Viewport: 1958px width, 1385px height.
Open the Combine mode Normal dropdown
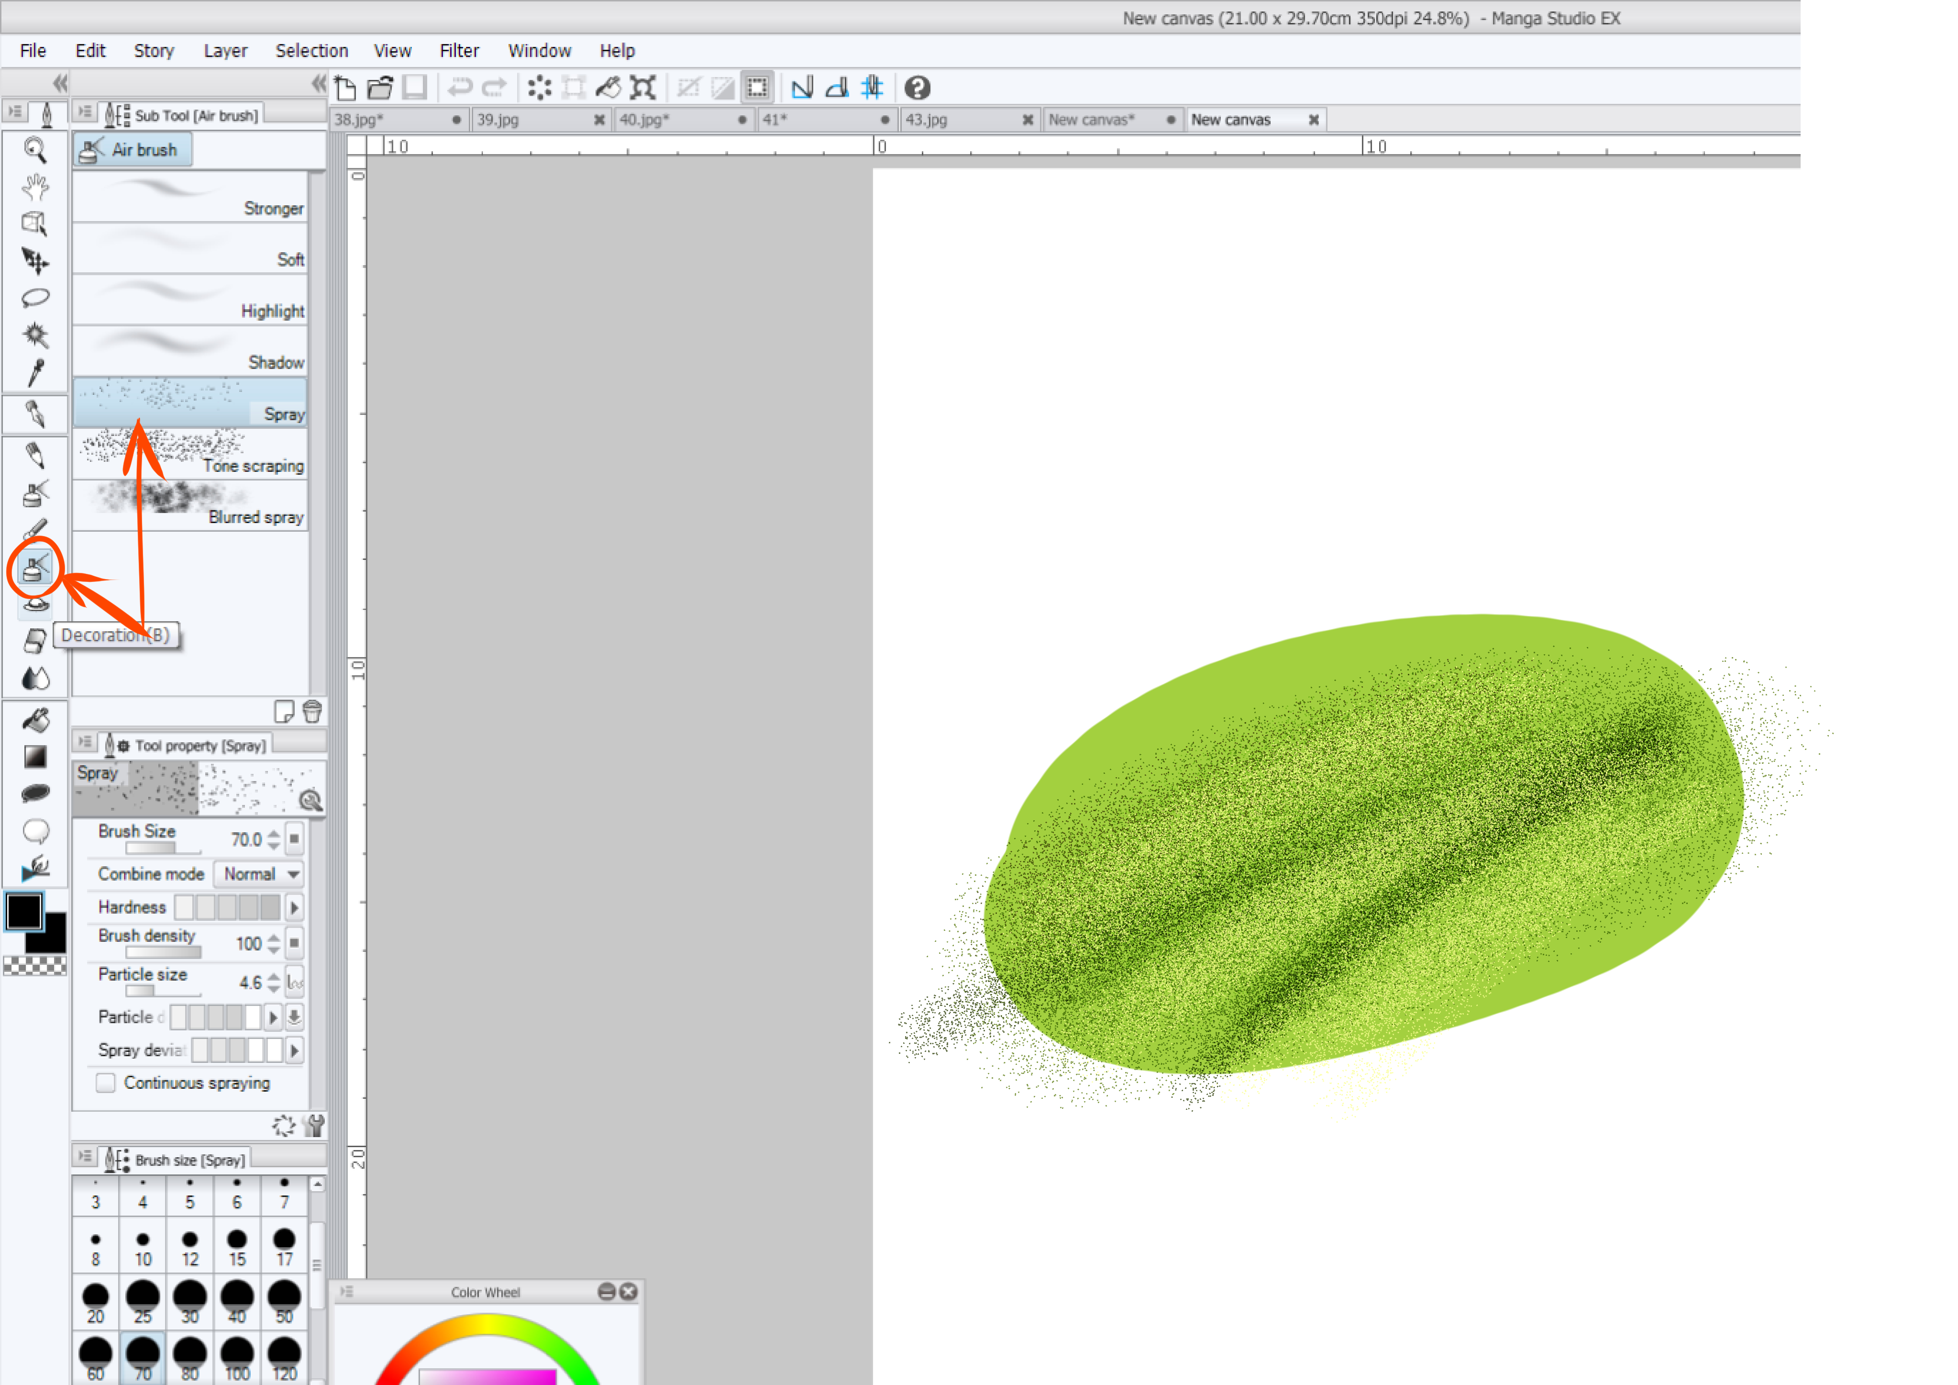coord(259,874)
